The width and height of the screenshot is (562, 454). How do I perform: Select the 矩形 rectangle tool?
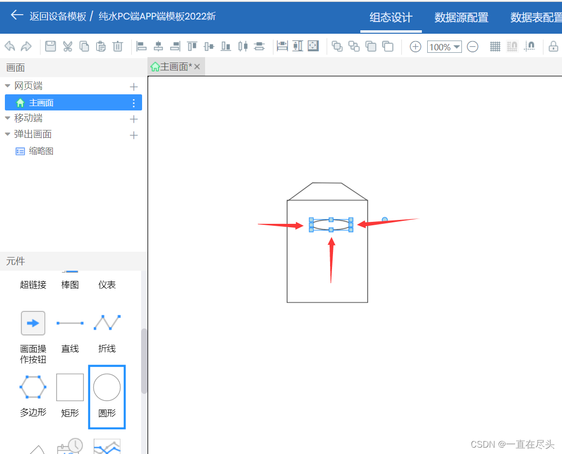70,387
